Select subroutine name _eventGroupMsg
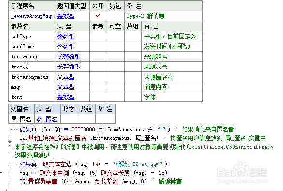The height and width of the screenshot is (191, 283). 31,16
